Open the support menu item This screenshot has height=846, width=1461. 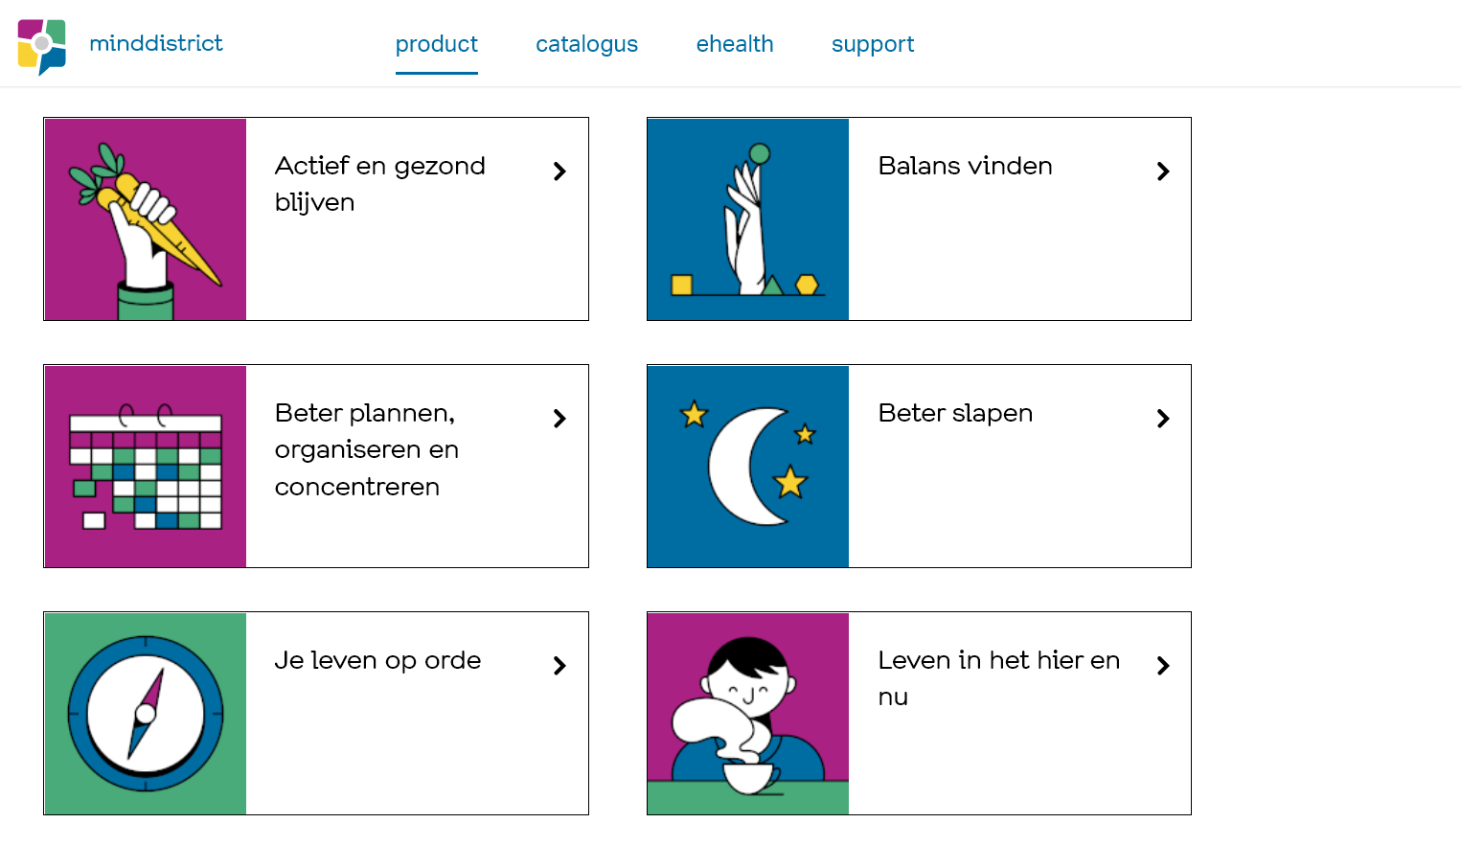click(x=873, y=44)
